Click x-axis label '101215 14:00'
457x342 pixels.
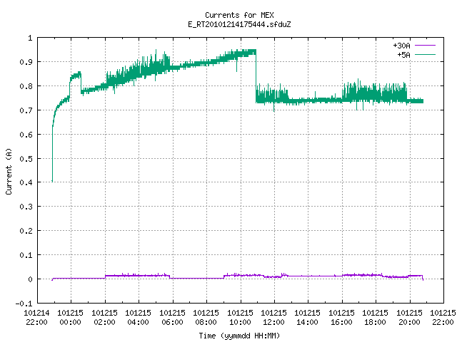coord(308,318)
